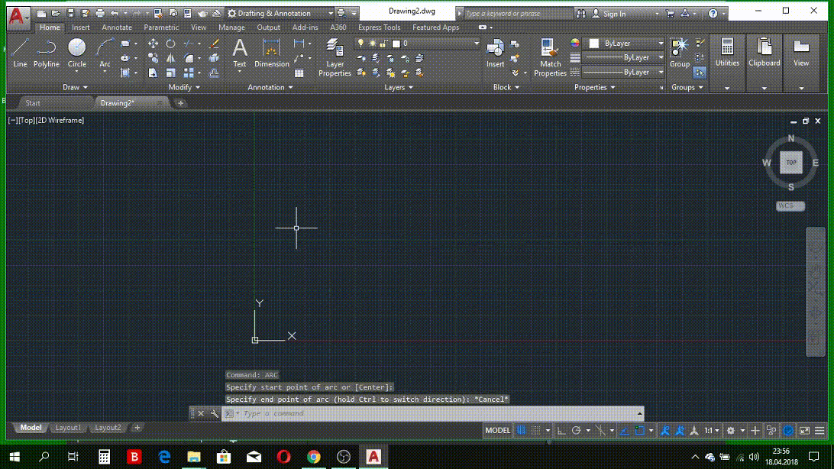Toggle snap mode in status bar
The width and height of the screenshot is (834, 469).
(535, 430)
